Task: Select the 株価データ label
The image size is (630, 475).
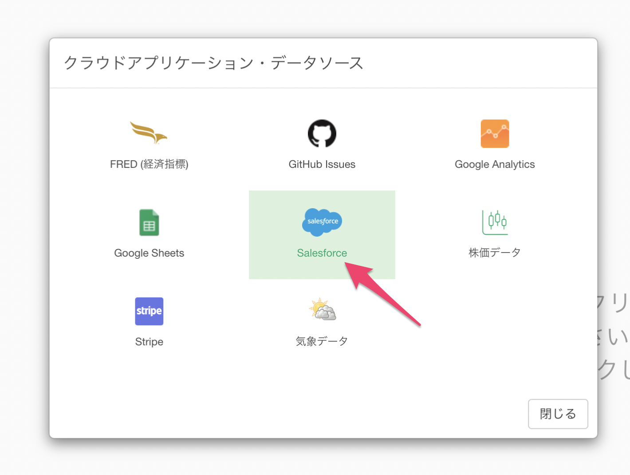Action: 495,253
